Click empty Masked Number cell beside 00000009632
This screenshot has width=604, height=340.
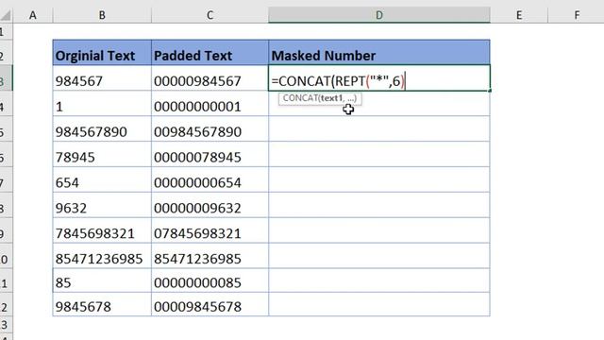(x=379, y=205)
